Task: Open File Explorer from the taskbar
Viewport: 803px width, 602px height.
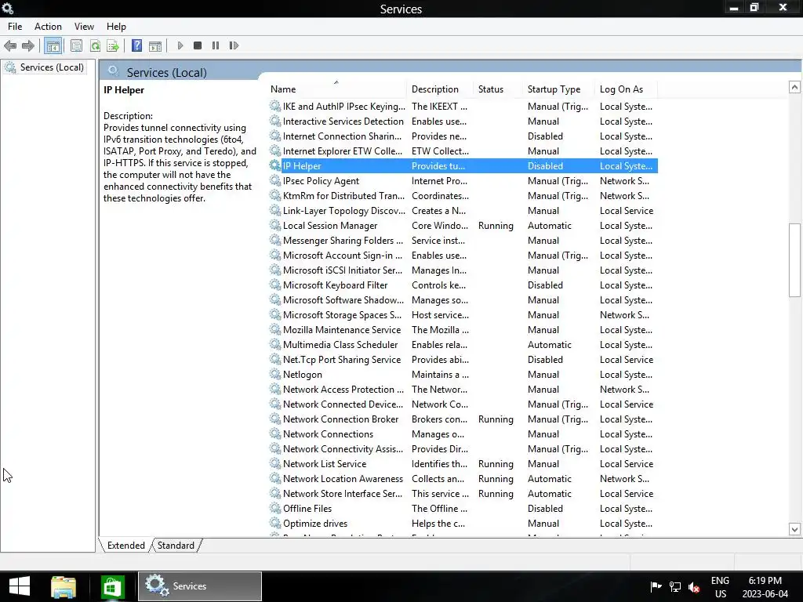Action: (64, 586)
